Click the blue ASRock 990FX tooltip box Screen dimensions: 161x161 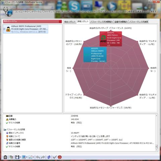click(95, 55)
